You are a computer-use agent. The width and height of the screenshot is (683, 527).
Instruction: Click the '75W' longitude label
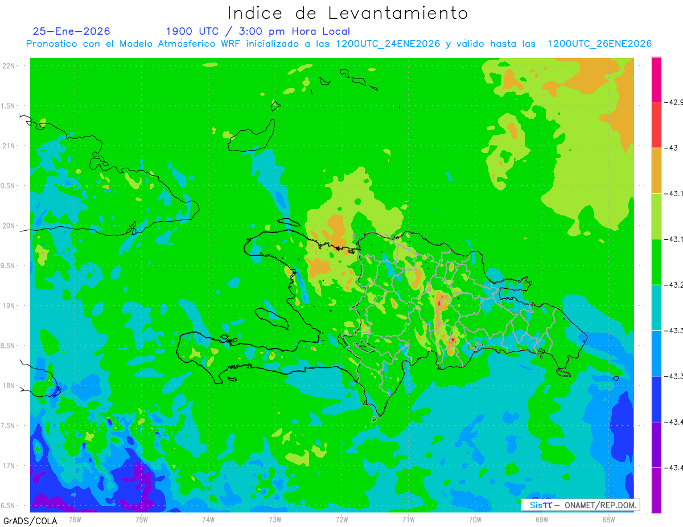coord(142,519)
